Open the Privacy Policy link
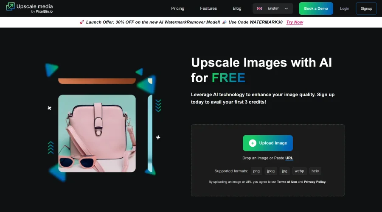 click(x=315, y=182)
